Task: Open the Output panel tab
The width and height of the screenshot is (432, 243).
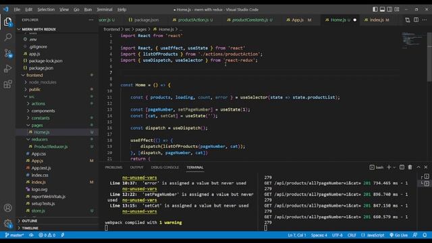Action: pyautogui.click(x=136, y=167)
